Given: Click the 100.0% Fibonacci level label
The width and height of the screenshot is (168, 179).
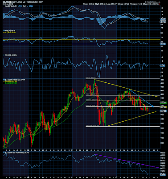Looking at the screenshot, I should point(92,126).
